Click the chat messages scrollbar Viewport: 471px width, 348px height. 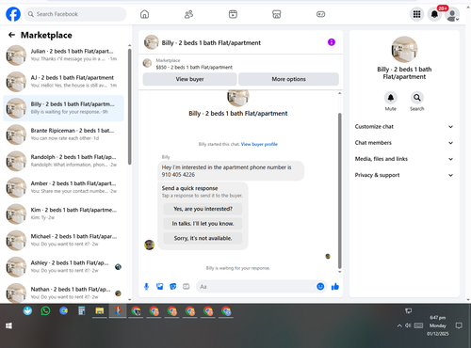[339, 190]
